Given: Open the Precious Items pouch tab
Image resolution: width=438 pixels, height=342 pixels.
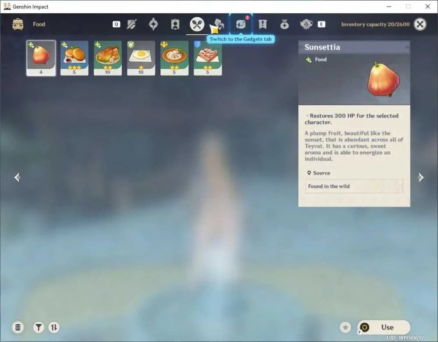Looking at the screenshot, I should pyautogui.click(x=284, y=24).
